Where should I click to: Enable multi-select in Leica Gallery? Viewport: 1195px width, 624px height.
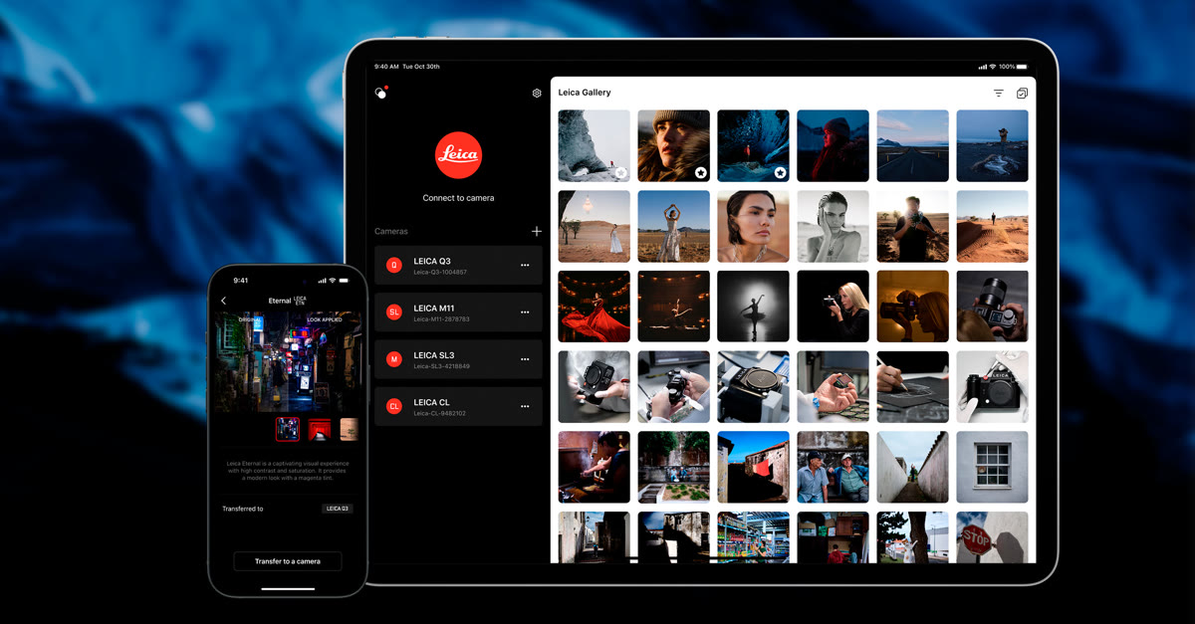pos(1022,93)
